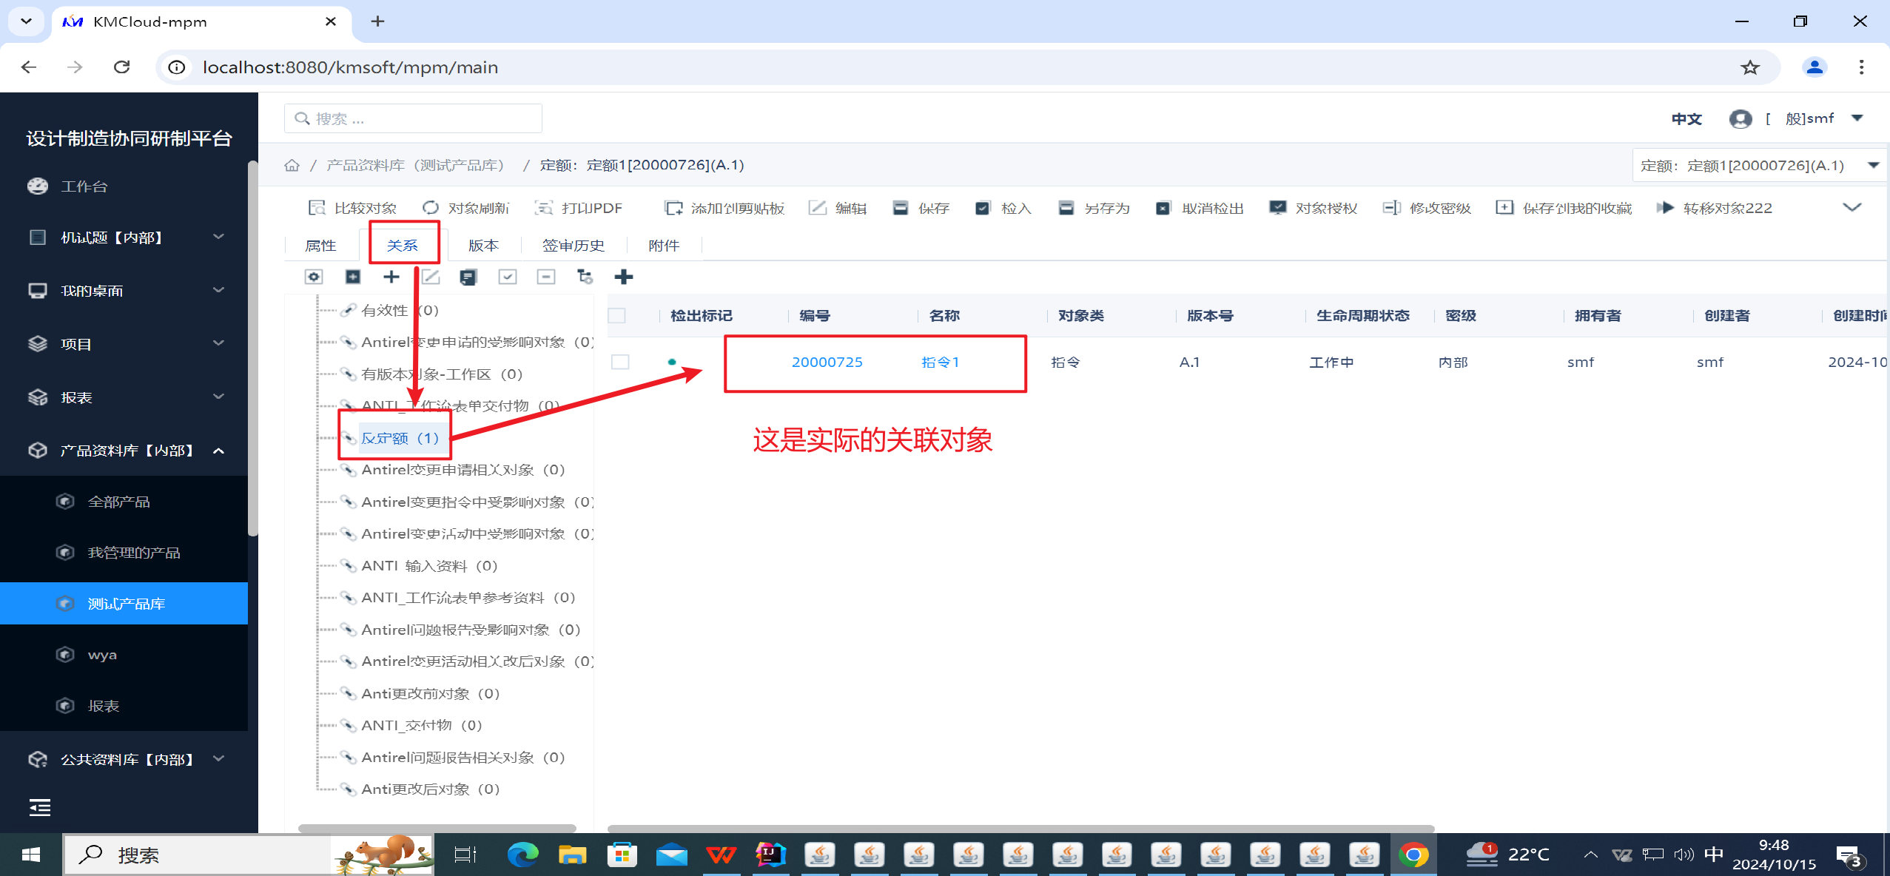
Task: Click the 取消检出 toolbar button
Action: coord(1200,208)
